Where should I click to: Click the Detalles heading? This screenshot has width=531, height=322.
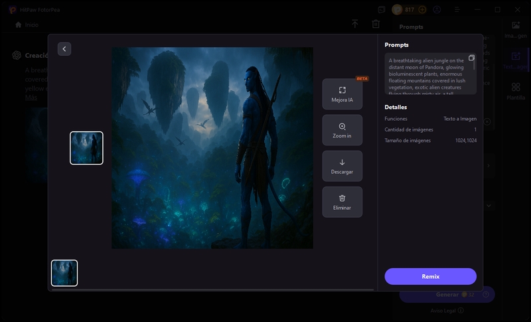[x=396, y=107]
